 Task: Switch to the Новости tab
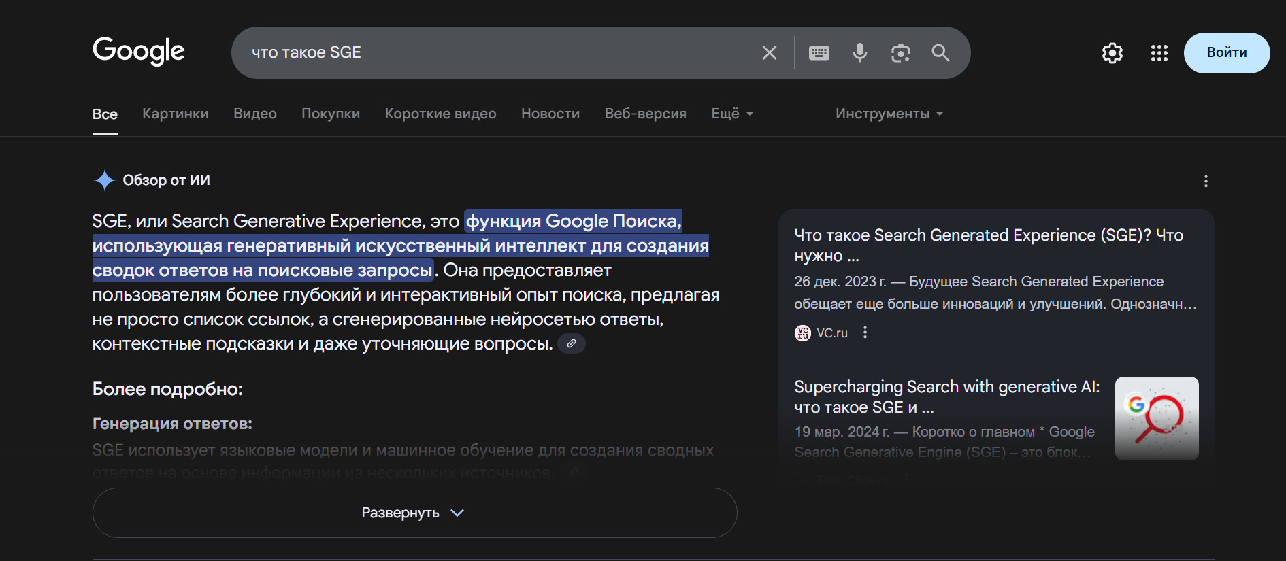point(550,114)
